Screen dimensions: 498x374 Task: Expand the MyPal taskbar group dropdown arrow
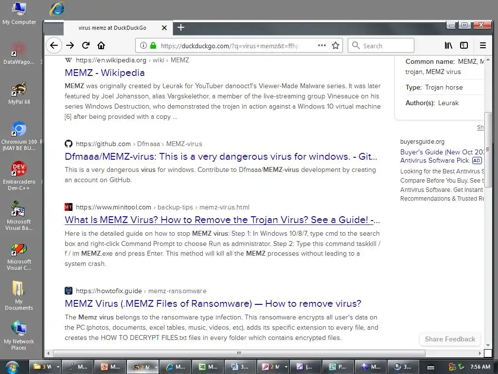tap(156, 367)
